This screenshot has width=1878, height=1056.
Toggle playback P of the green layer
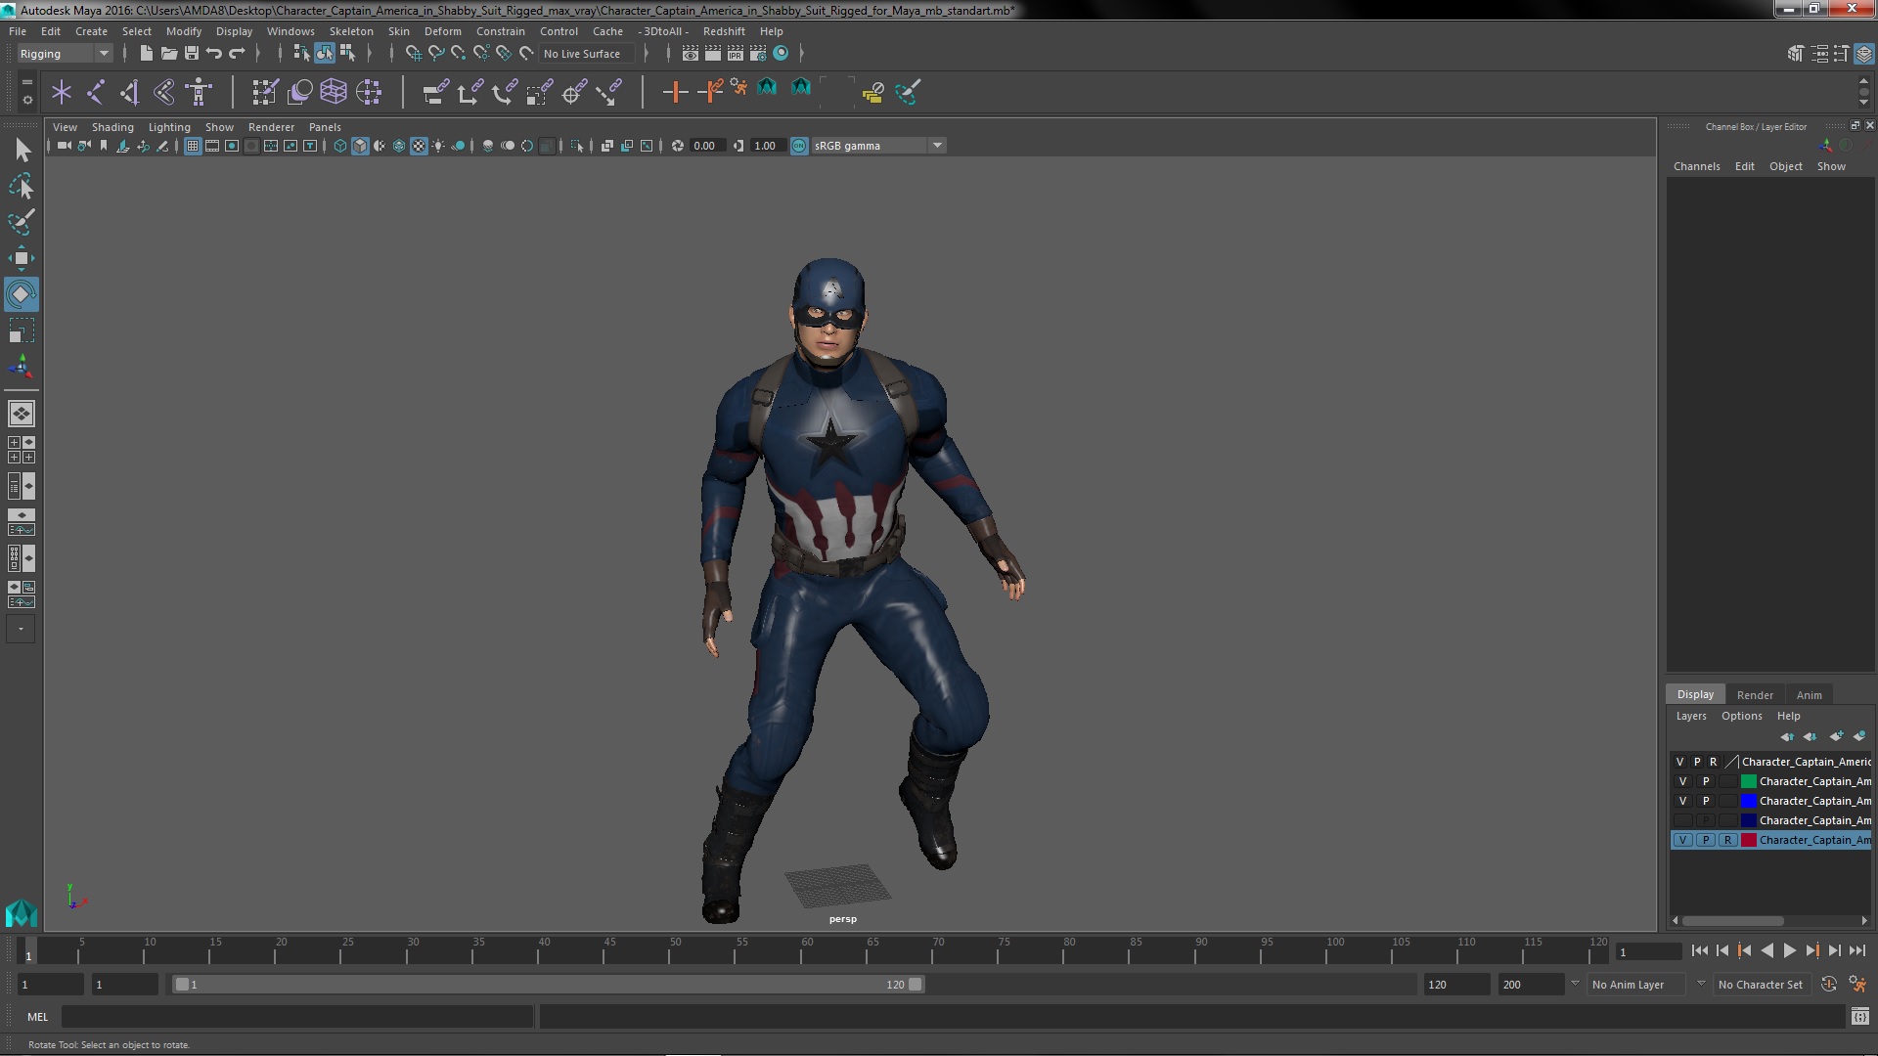coord(1706,781)
